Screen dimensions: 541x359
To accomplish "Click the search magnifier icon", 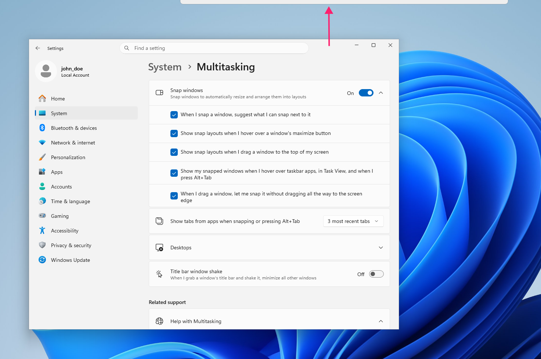I will pyautogui.click(x=127, y=48).
